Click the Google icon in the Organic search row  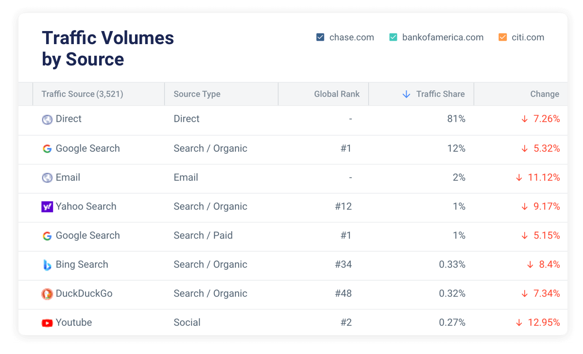tap(47, 149)
